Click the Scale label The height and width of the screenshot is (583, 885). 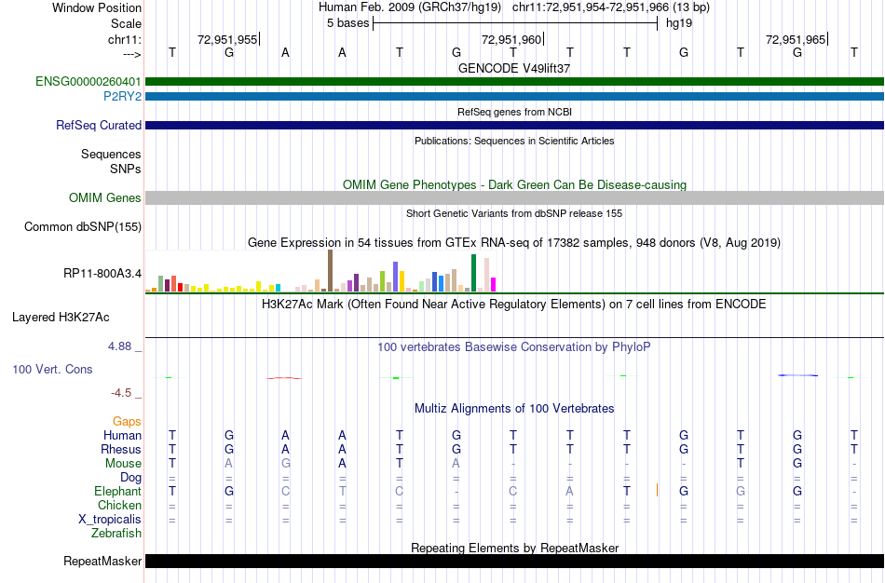tap(126, 23)
